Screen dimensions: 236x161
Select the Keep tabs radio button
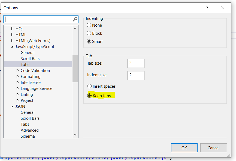tap(89, 96)
